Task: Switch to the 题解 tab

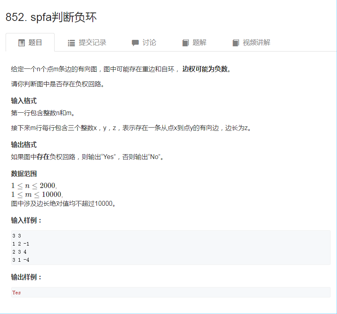Action: pyautogui.click(x=194, y=42)
